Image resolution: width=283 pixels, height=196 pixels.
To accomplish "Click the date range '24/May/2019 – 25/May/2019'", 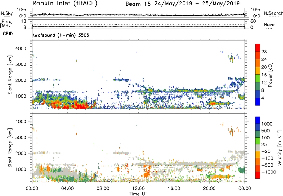I will (197, 4).
